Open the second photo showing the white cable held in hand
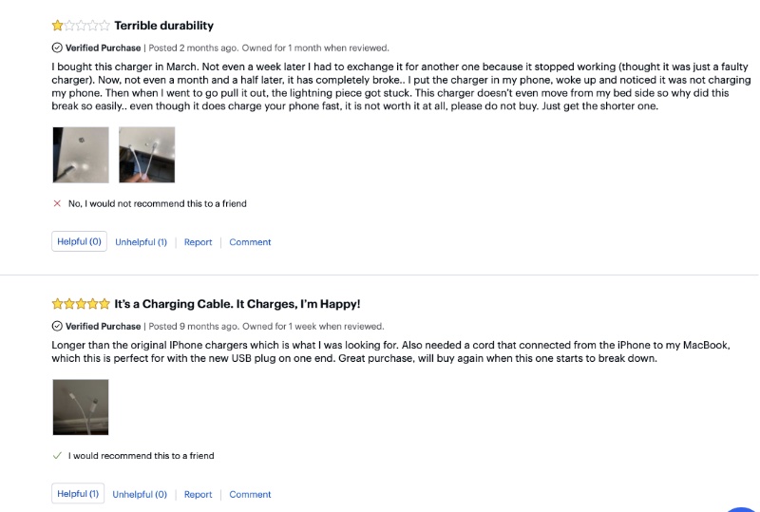The width and height of the screenshot is (760, 512). pyautogui.click(x=147, y=155)
